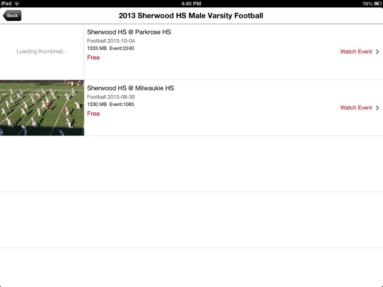Viewport: 383px width, 287px height.
Task: Click the Football 2013-08-30 date text
Action: [x=111, y=97]
